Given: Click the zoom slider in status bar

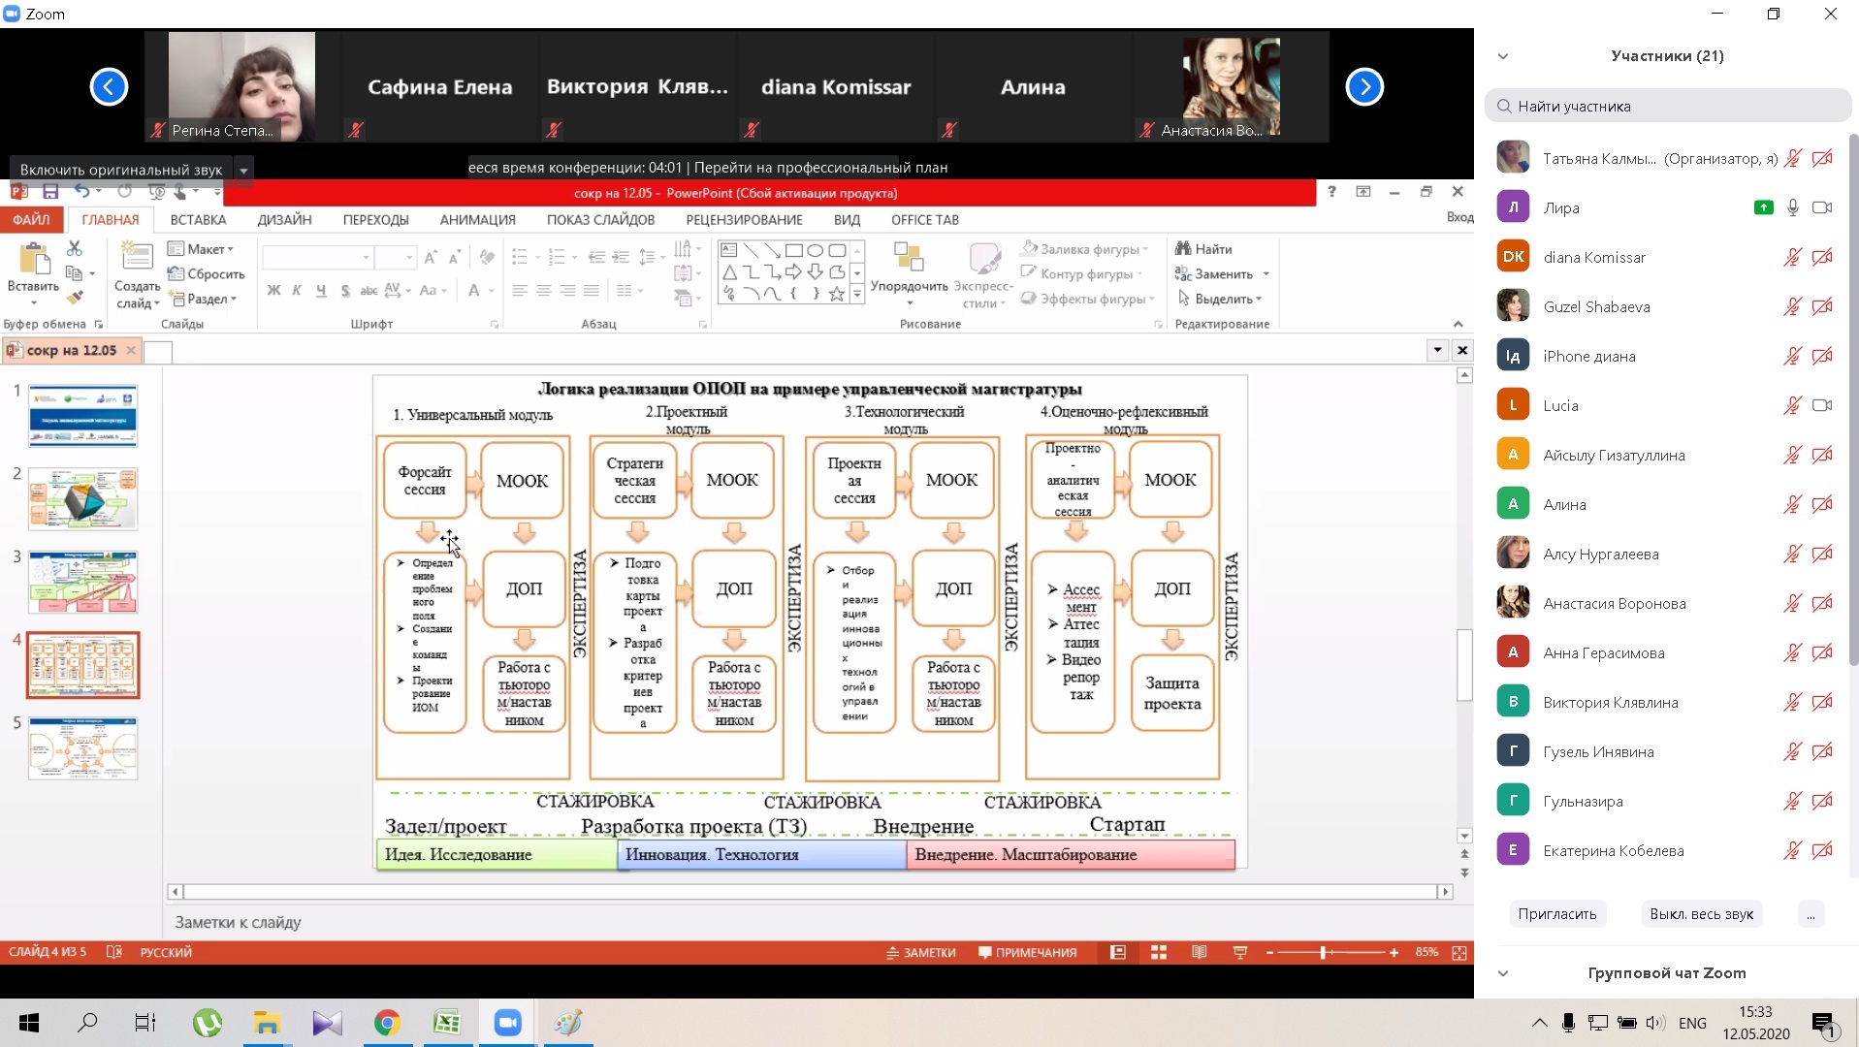Looking at the screenshot, I should pyautogui.click(x=1324, y=953).
